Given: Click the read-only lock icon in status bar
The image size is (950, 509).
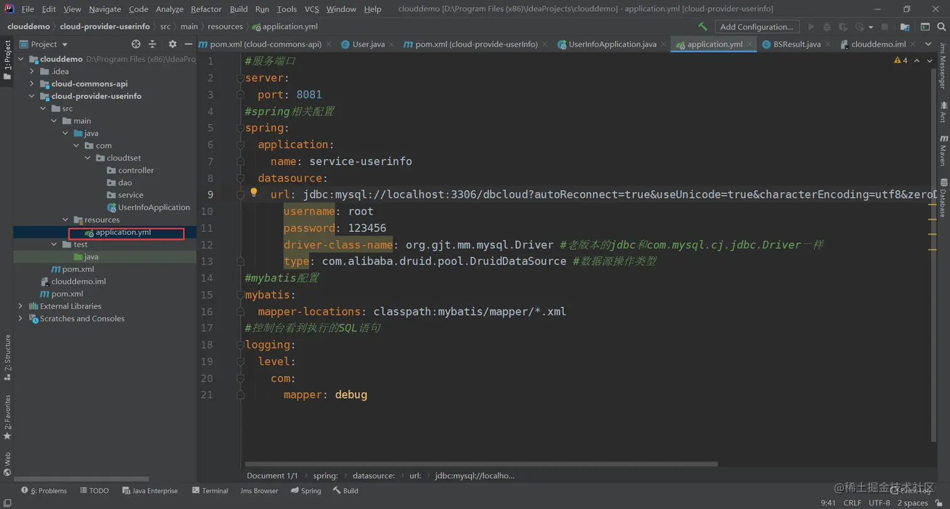Looking at the screenshot, I should [937, 502].
